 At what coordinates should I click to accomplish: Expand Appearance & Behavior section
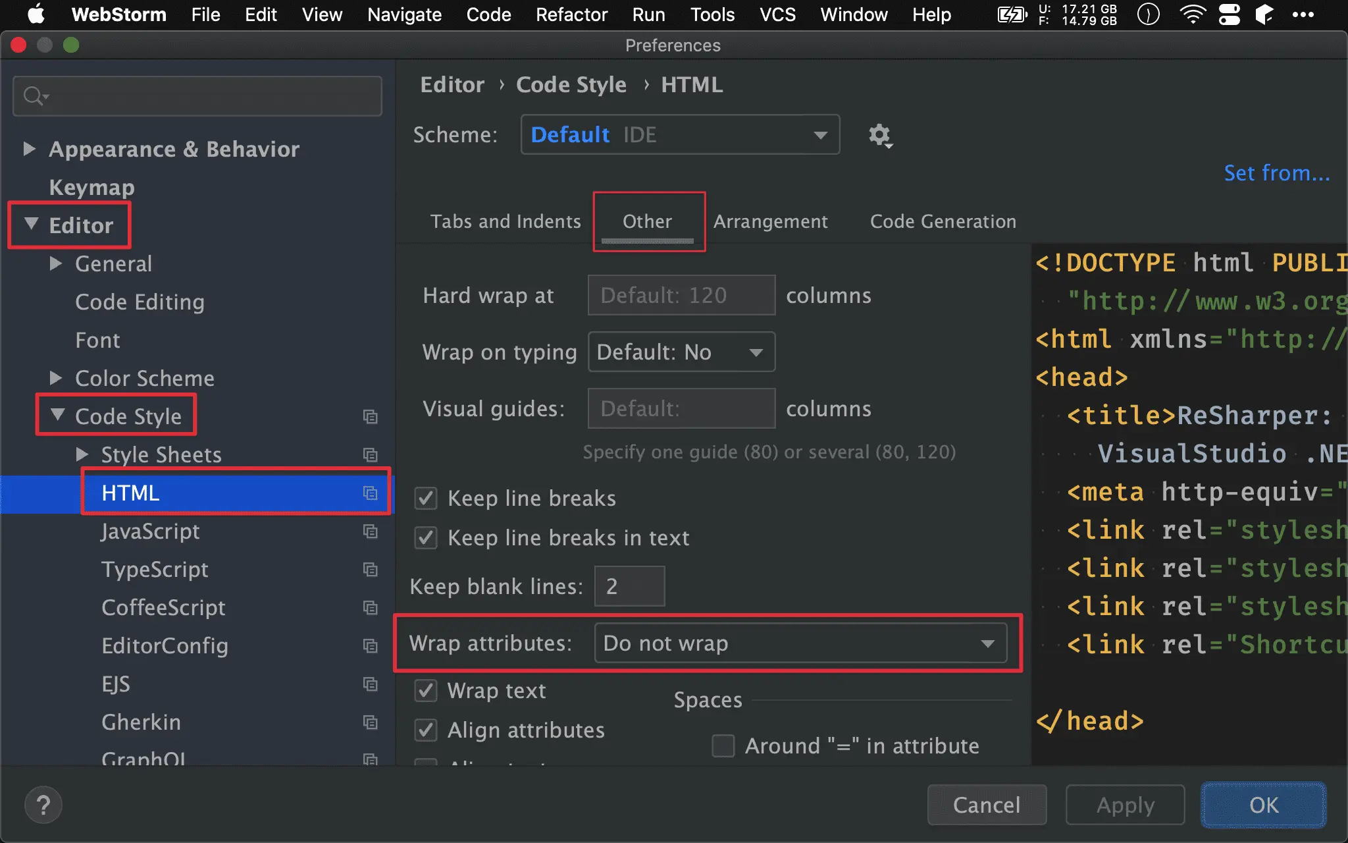coord(29,149)
